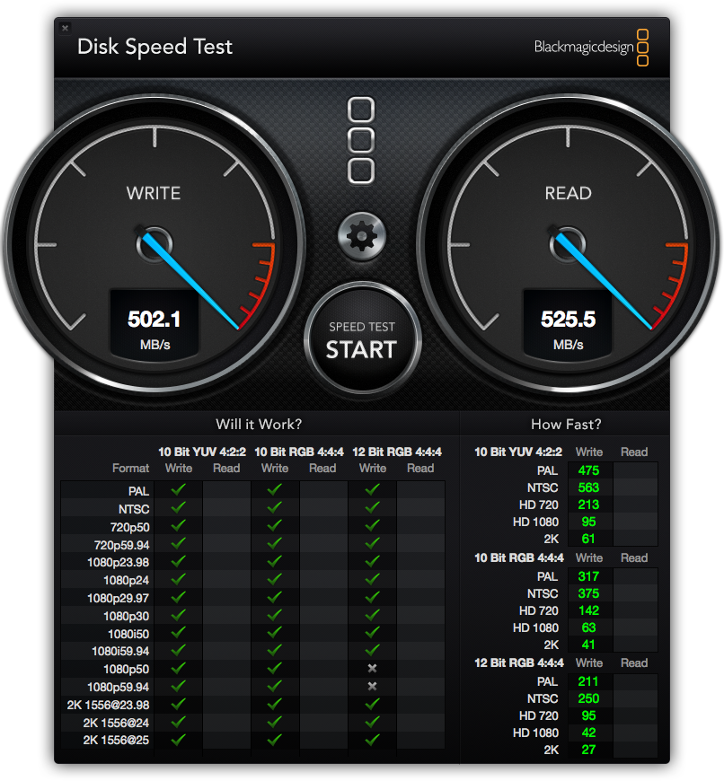The width and height of the screenshot is (724, 781).
Task: Click the Disk Speed Test title
Action: tap(155, 47)
